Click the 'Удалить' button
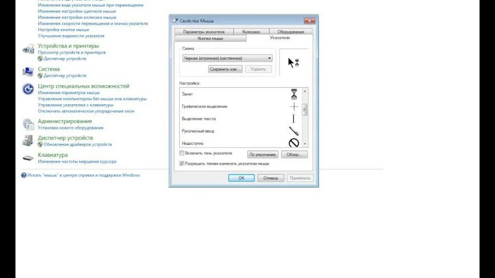 pyautogui.click(x=258, y=69)
